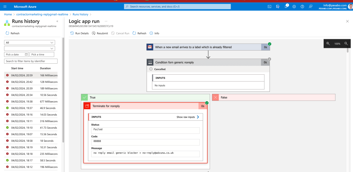Click the Runs history scrollbar
Screen dimensions: 353x172
point(63,90)
